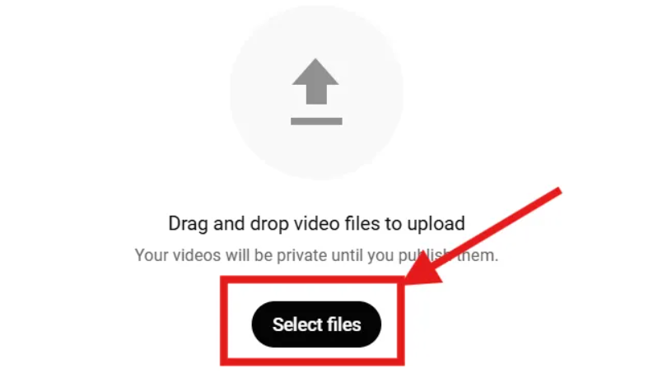Click the upload arrow icon

click(x=316, y=91)
